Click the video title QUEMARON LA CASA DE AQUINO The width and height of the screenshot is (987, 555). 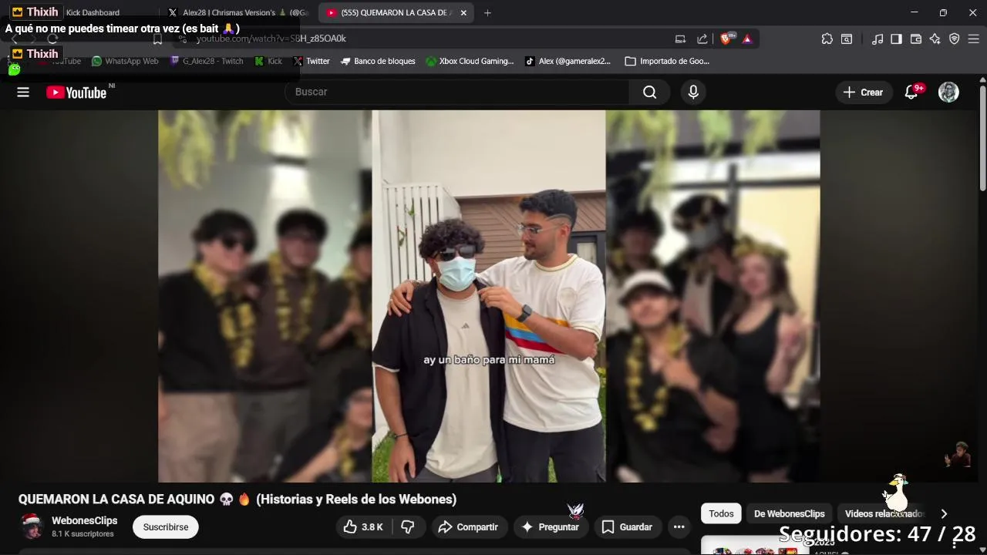[237, 499]
